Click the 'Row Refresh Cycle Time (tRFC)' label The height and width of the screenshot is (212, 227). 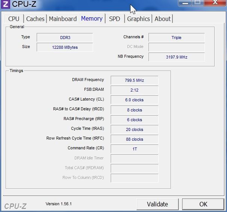(x=75, y=138)
